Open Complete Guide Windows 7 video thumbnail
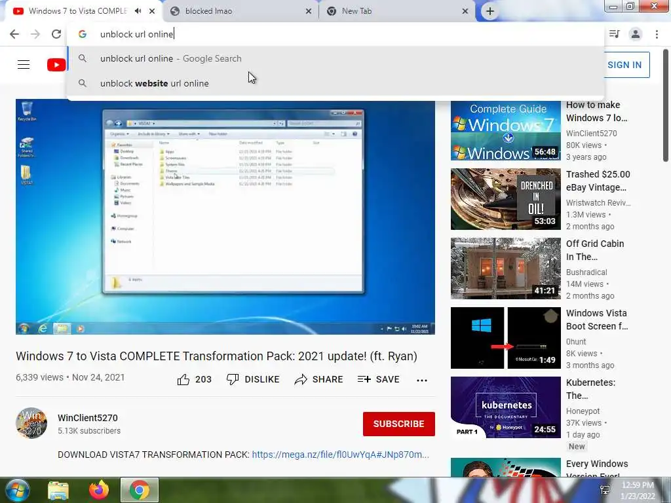 tap(505, 130)
